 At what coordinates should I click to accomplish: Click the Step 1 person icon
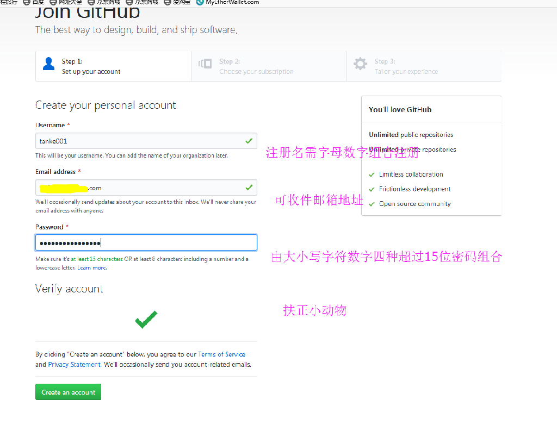(x=48, y=64)
